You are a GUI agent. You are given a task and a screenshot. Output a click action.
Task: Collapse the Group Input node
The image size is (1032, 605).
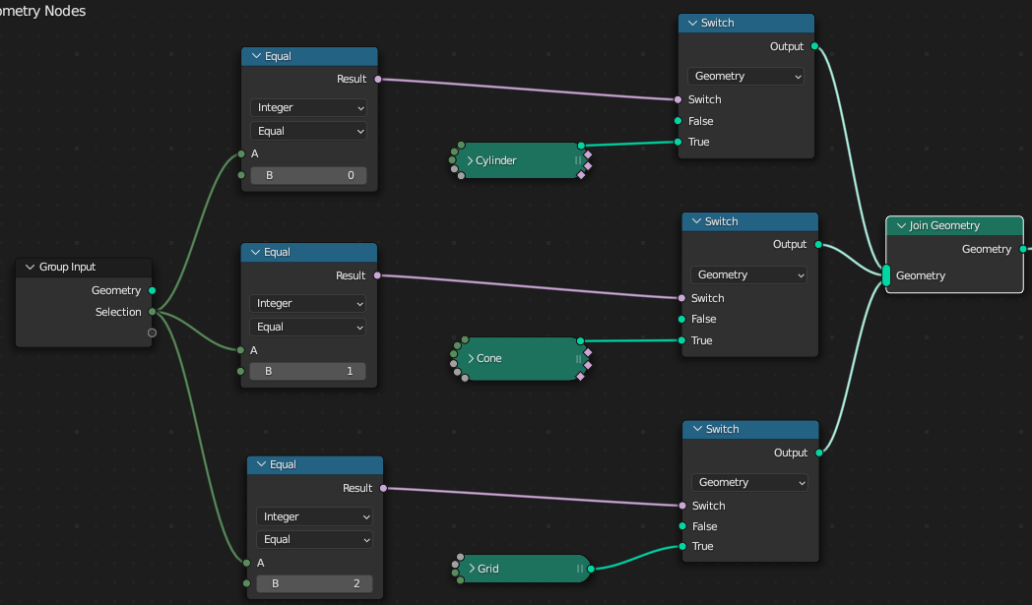click(30, 267)
